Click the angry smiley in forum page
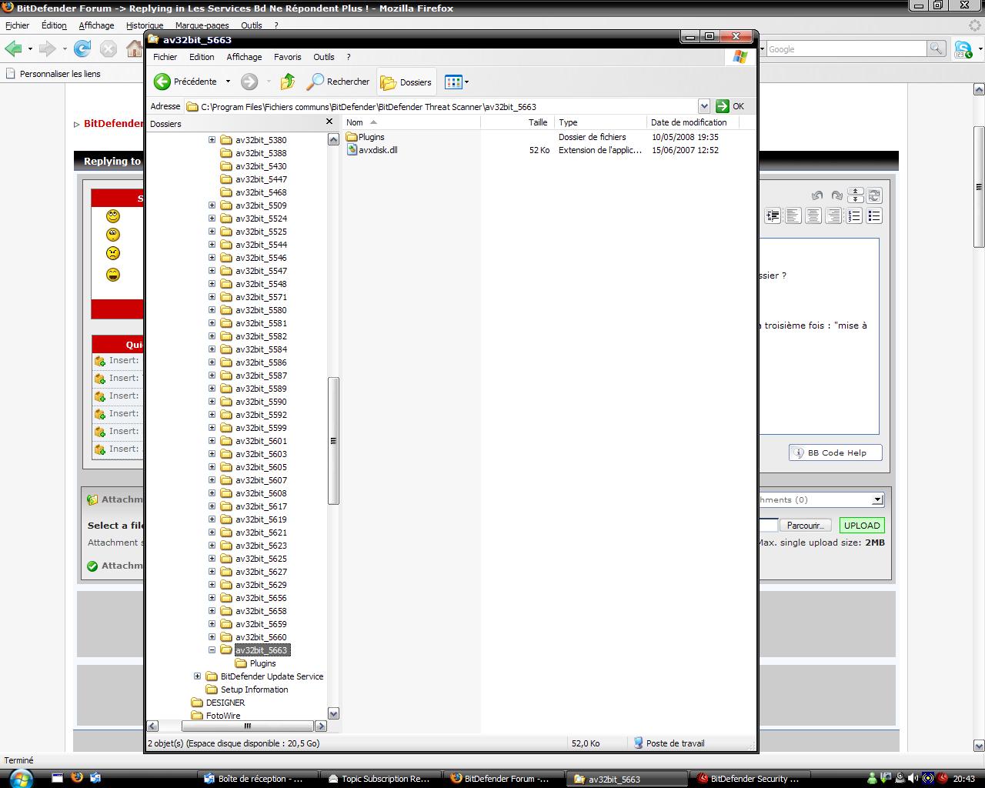The width and height of the screenshot is (985, 788). (x=113, y=253)
